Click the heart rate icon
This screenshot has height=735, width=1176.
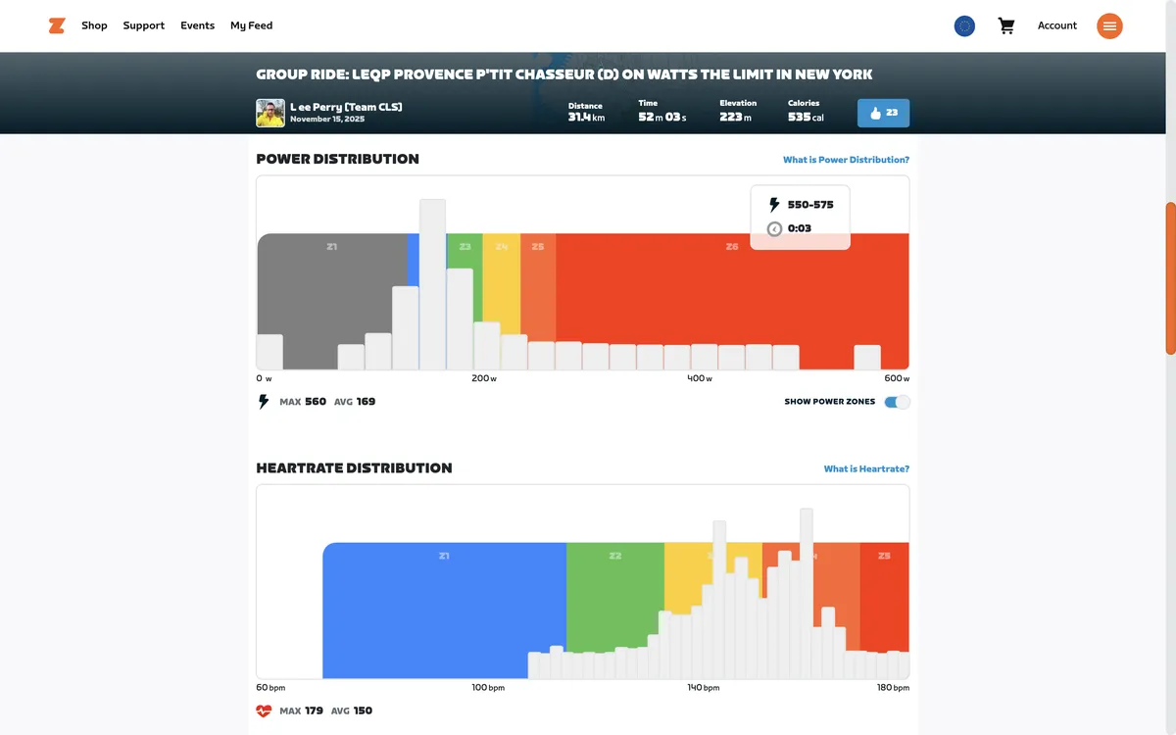click(x=263, y=711)
